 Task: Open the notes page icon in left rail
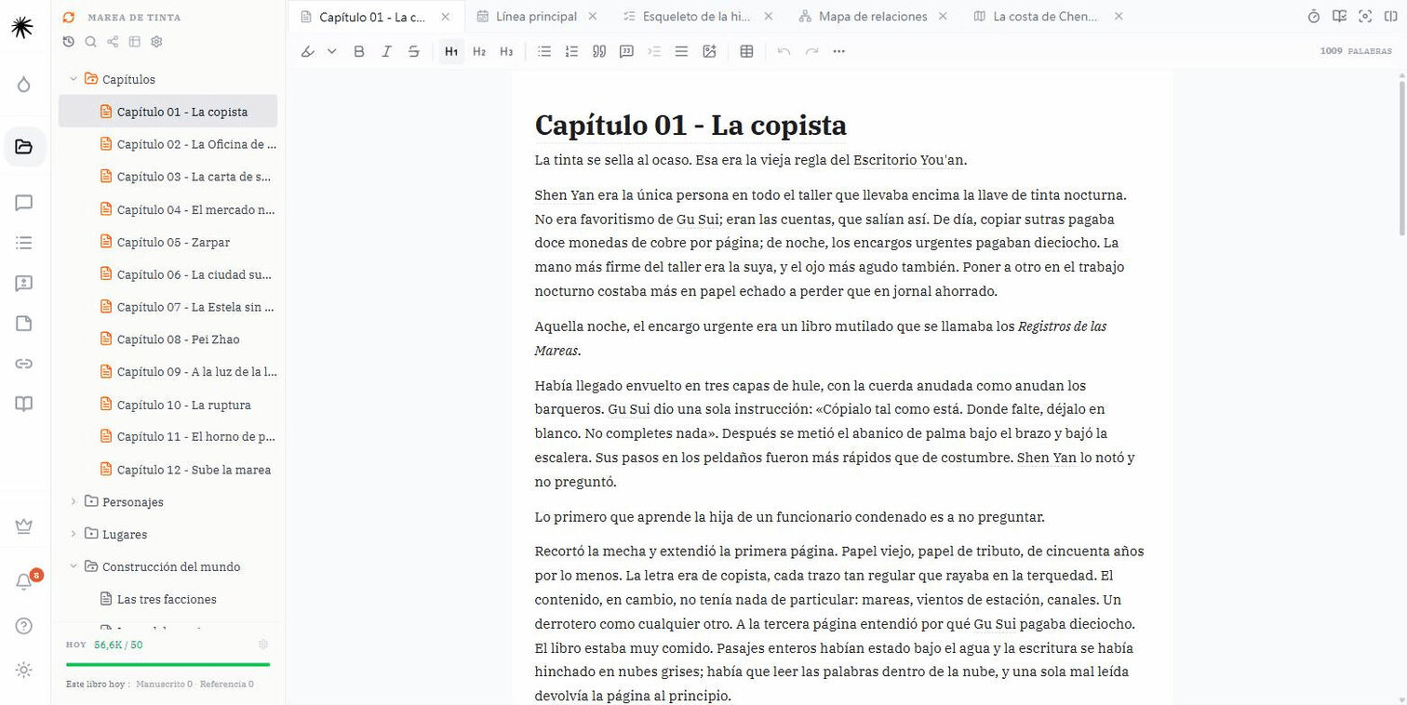point(24,324)
